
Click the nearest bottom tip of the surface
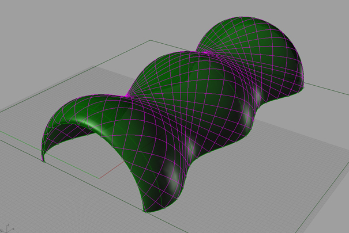pos(145,211)
